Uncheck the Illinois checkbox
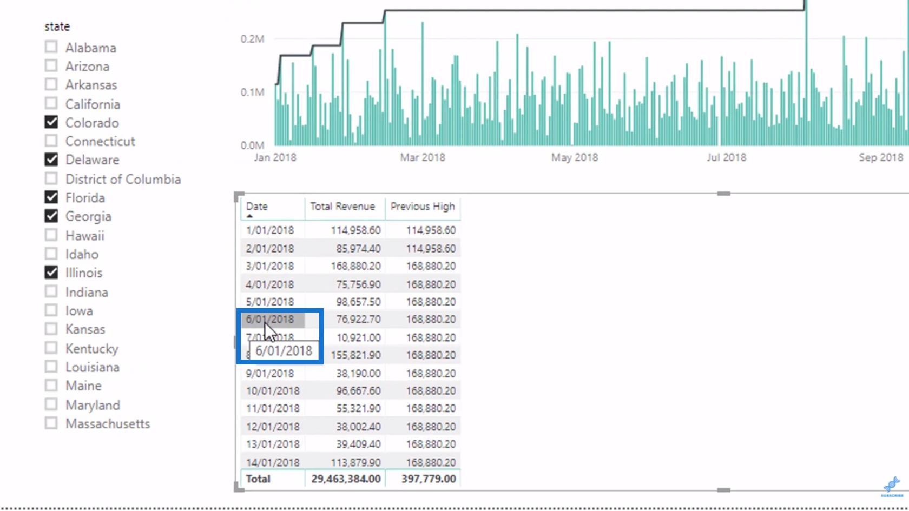The height and width of the screenshot is (511, 909). click(51, 273)
